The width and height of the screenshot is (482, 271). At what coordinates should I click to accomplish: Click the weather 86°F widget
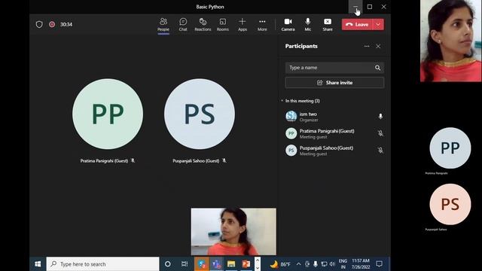[x=280, y=264]
